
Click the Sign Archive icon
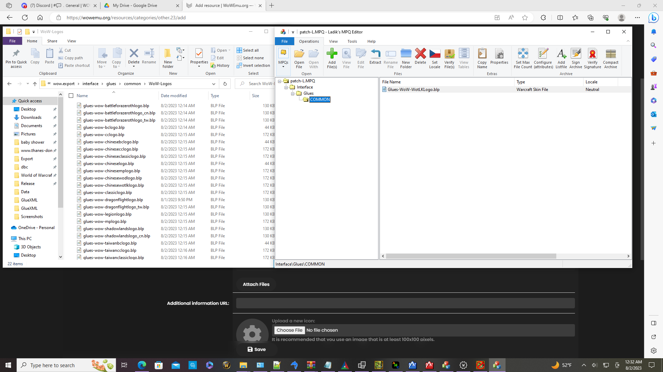[x=576, y=53]
